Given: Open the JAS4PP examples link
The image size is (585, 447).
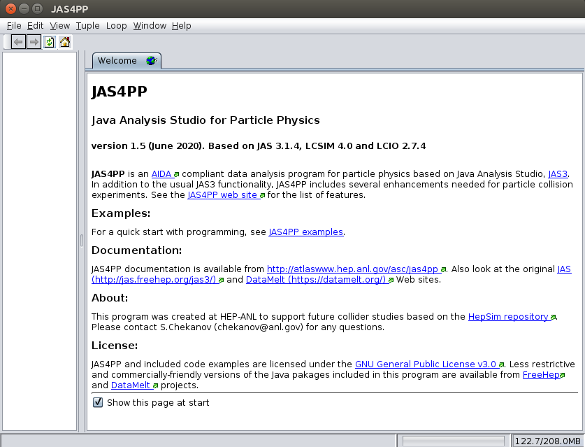Looking at the screenshot, I should pos(305,232).
